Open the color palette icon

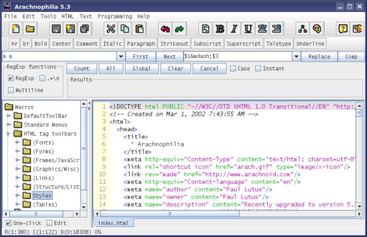[x=317, y=29]
